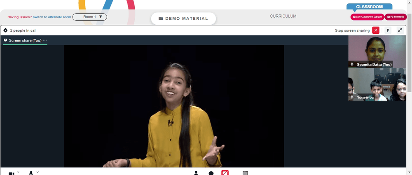Open Screen share three-dots menu
Image resolution: width=412 pixels, height=175 pixels.
click(45, 40)
